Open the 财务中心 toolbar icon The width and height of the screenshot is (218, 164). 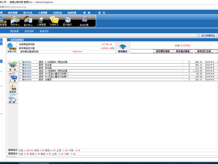click(x=15, y=21)
